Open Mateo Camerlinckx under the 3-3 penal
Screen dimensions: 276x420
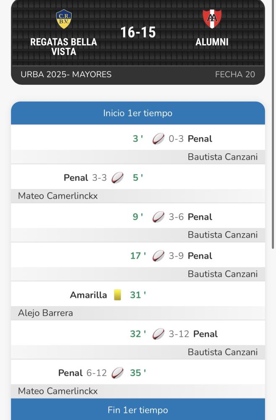point(58,196)
